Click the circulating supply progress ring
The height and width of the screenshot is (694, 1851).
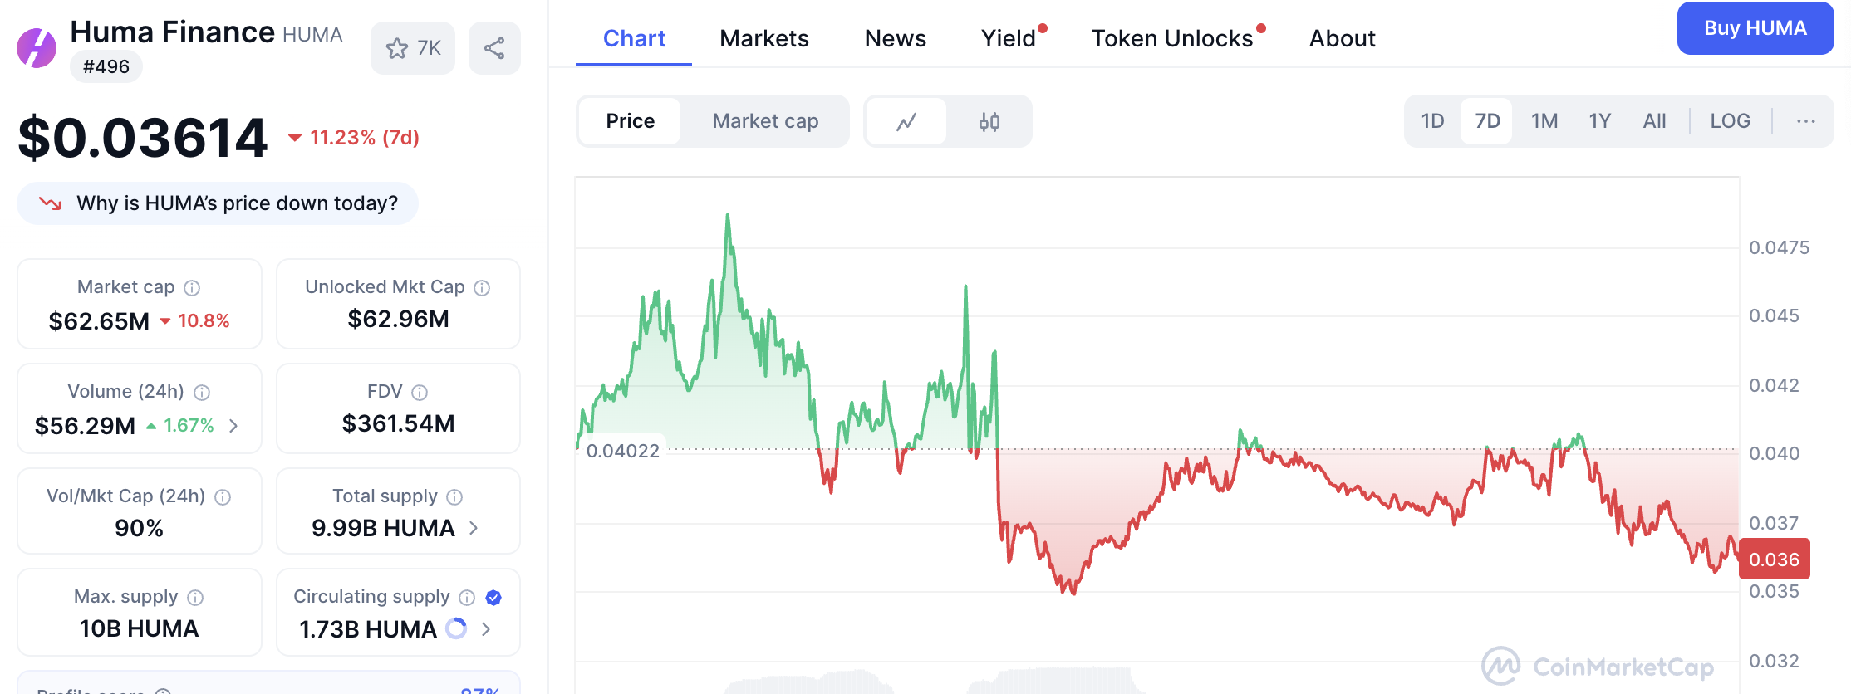(x=454, y=629)
